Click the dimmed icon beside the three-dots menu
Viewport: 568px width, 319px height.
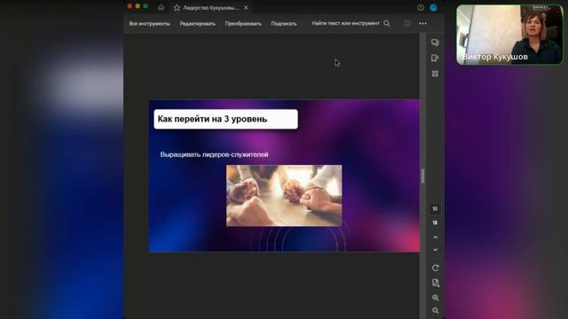(x=407, y=24)
